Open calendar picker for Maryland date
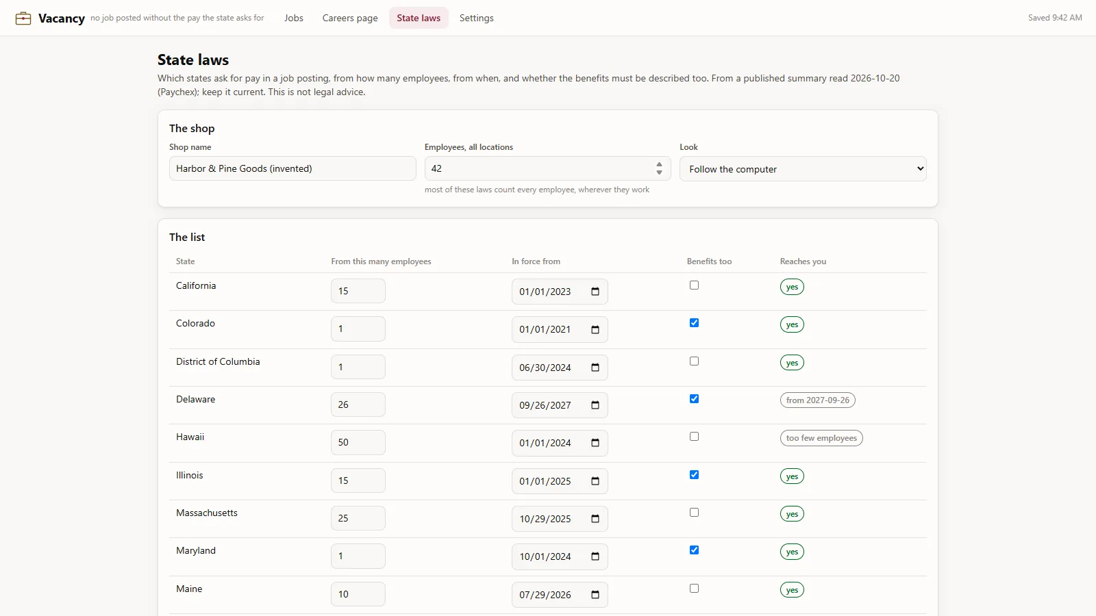The height and width of the screenshot is (616, 1096). [595, 556]
